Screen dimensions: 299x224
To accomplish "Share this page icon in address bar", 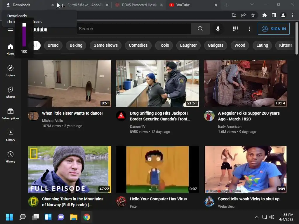I will pyautogui.click(x=244, y=15).
